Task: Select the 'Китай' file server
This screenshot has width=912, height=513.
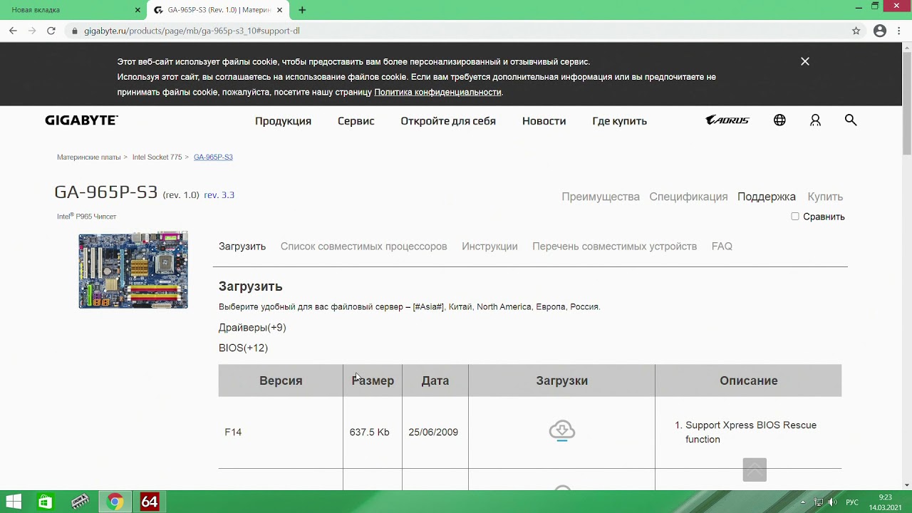Action: click(460, 307)
